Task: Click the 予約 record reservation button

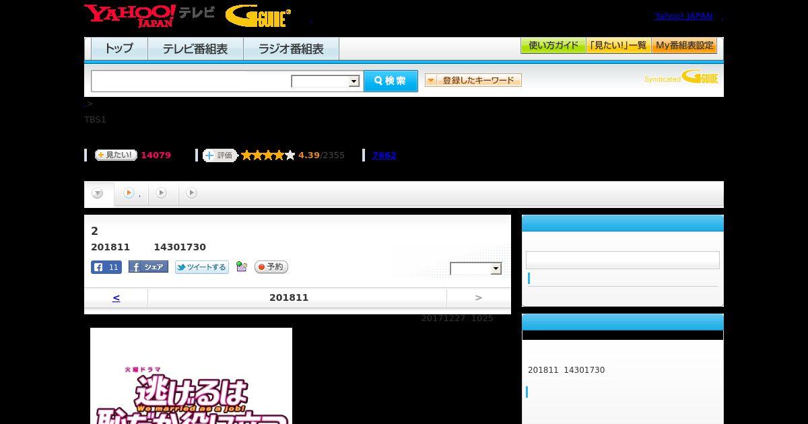Action: tap(271, 267)
